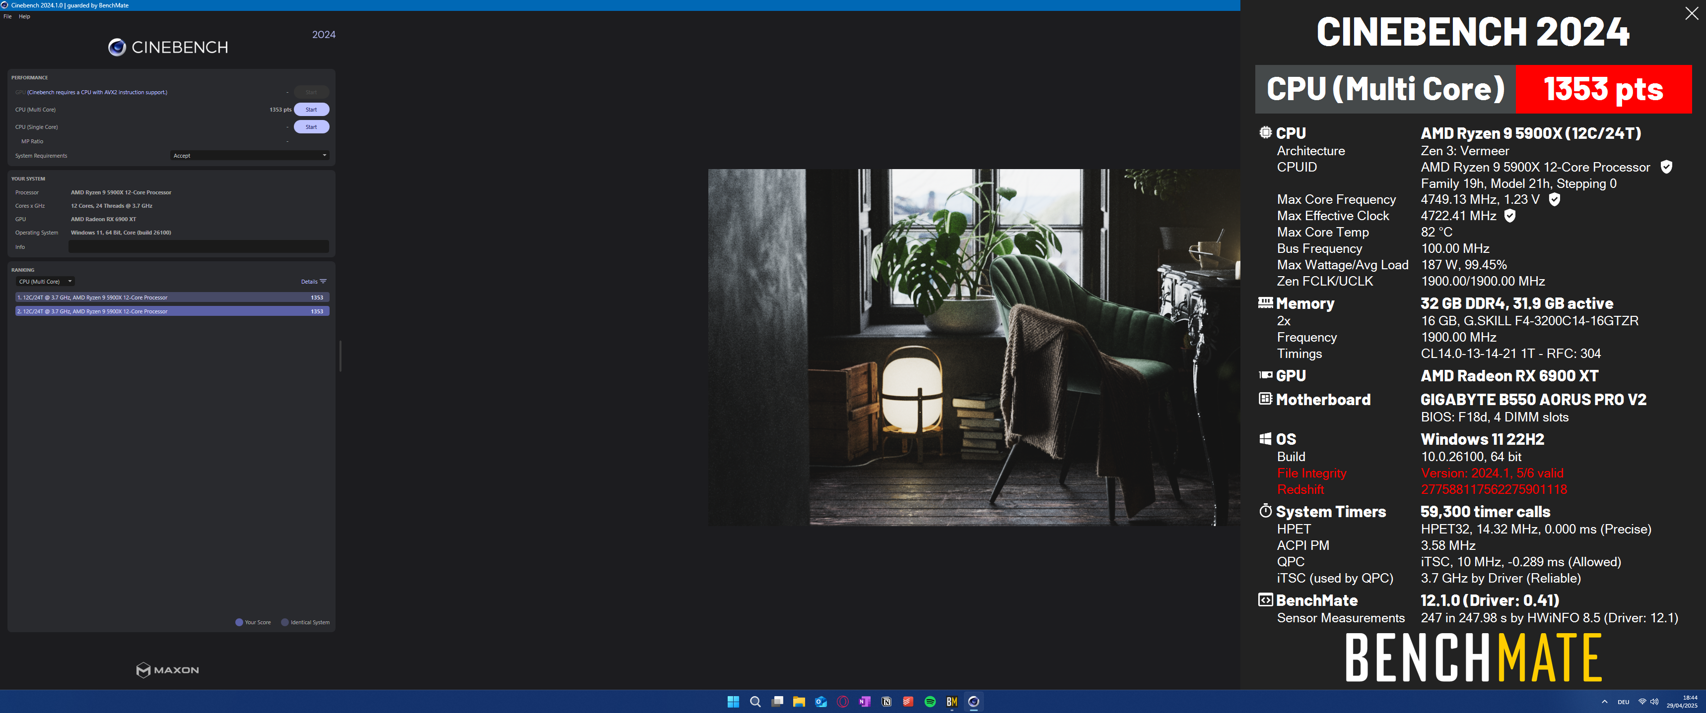Open Outlook from the taskbar
Image resolution: width=1706 pixels, height=713 pixels.
coord(821,702)
